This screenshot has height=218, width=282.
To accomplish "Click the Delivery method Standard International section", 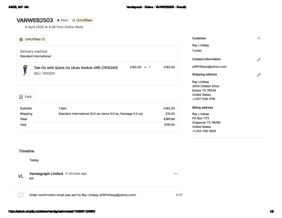I will [35, 54].
